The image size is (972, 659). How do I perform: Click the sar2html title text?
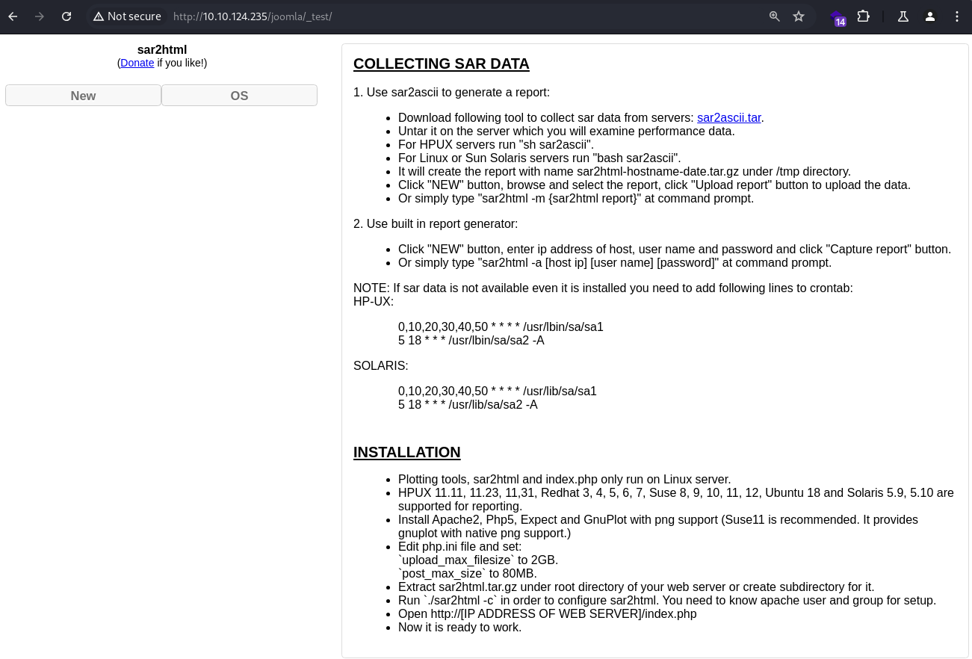pyautogui.click(x=162, y=50)
